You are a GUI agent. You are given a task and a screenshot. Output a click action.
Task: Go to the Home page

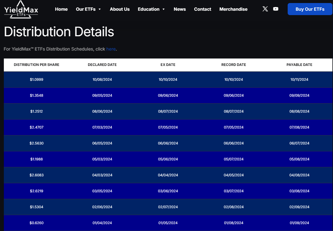click(61, 9)
